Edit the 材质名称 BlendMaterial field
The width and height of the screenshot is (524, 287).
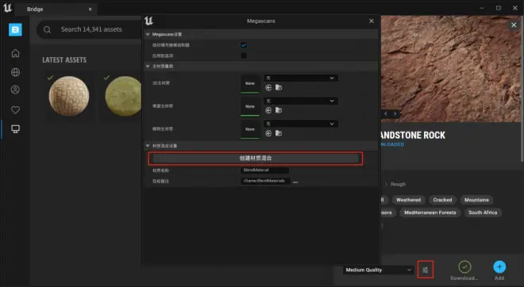264,170
